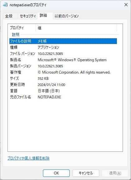Click the 製品名 Microsoft Windows row
The image size is (131, 180).
click(x=63, y=60)
